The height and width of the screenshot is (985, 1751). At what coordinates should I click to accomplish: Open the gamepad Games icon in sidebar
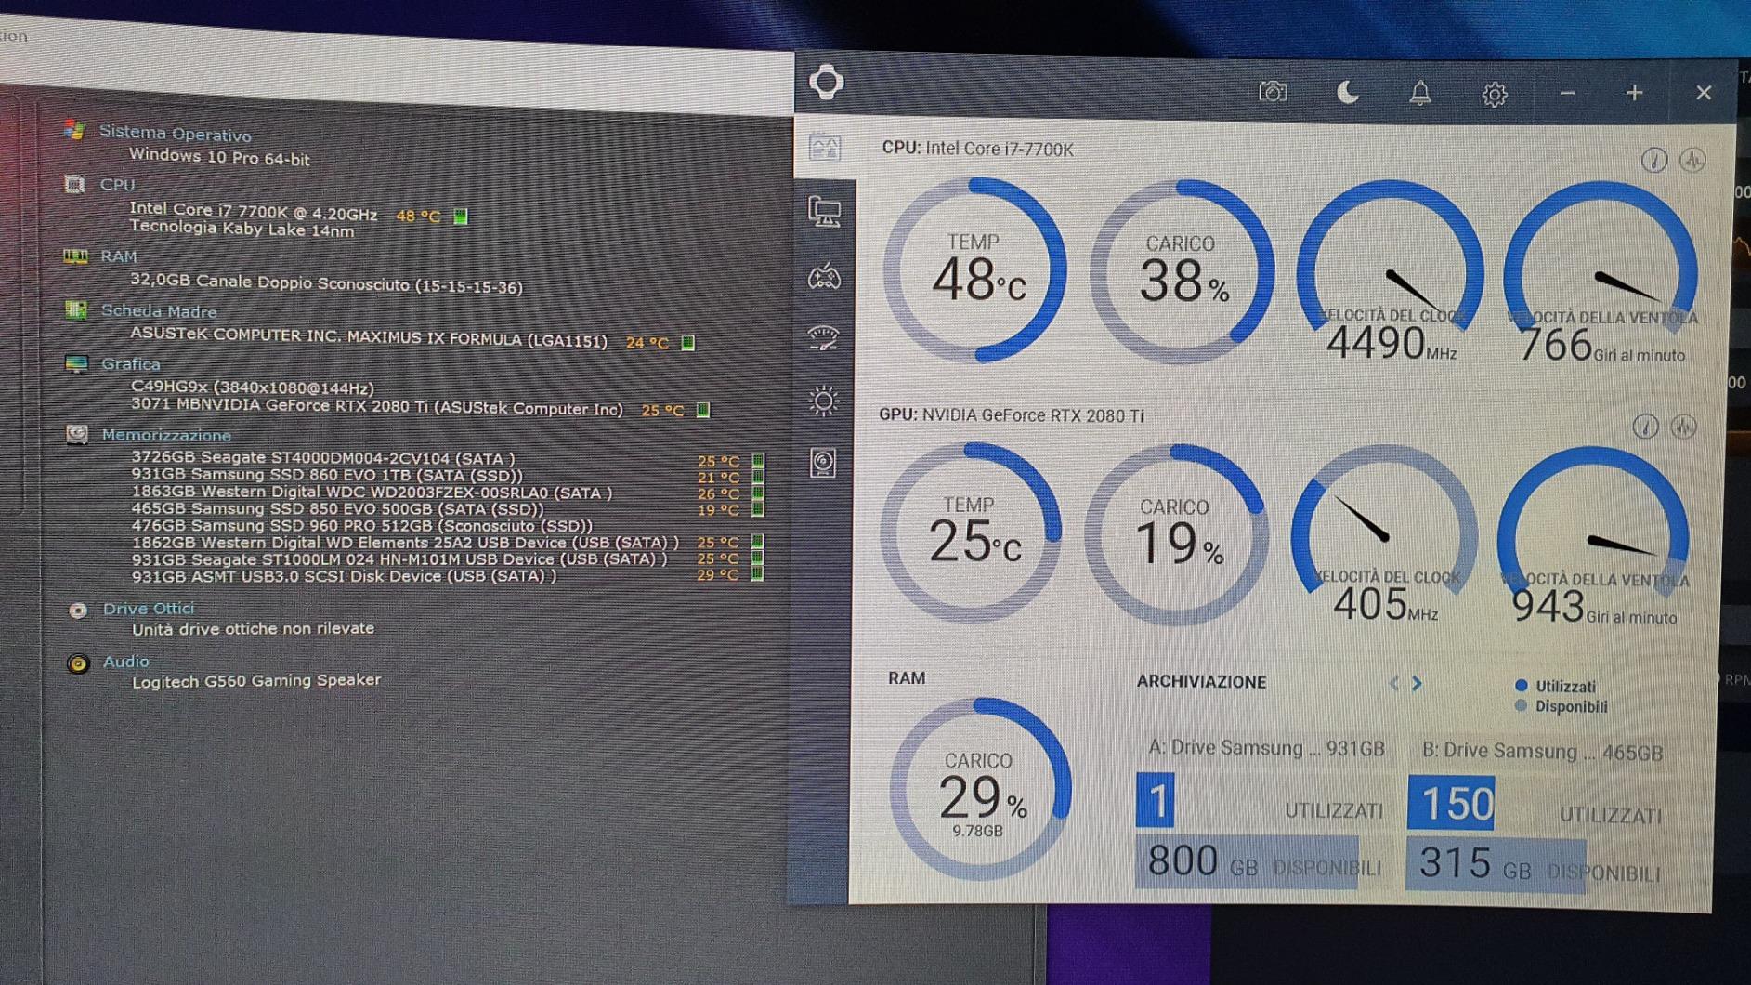[823, 276]
